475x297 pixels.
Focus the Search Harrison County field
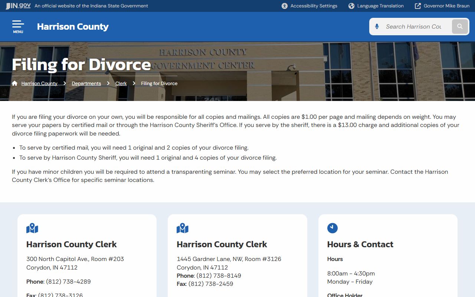click(x=414, y=26)
